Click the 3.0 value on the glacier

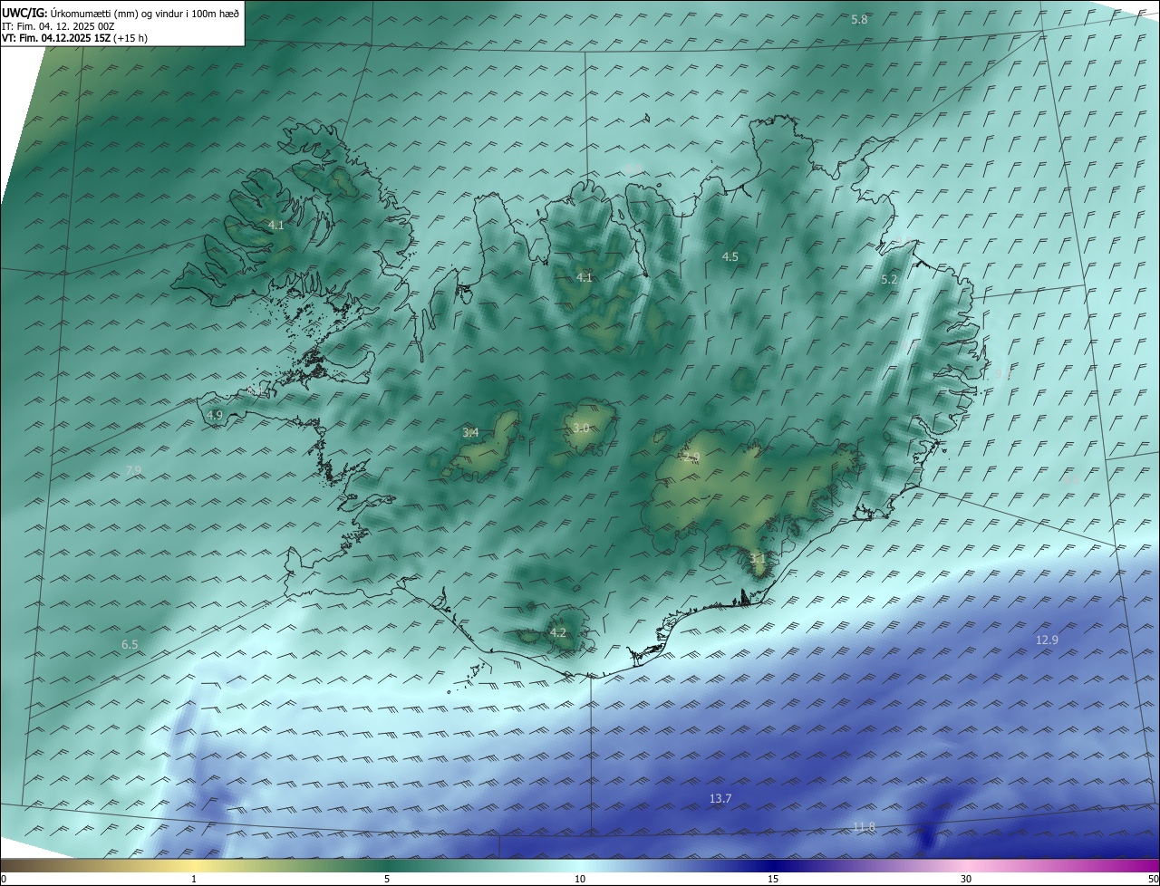[581, 428]
